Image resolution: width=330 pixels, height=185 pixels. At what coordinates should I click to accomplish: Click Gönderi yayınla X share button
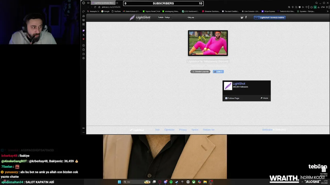(x=200, y=72)
